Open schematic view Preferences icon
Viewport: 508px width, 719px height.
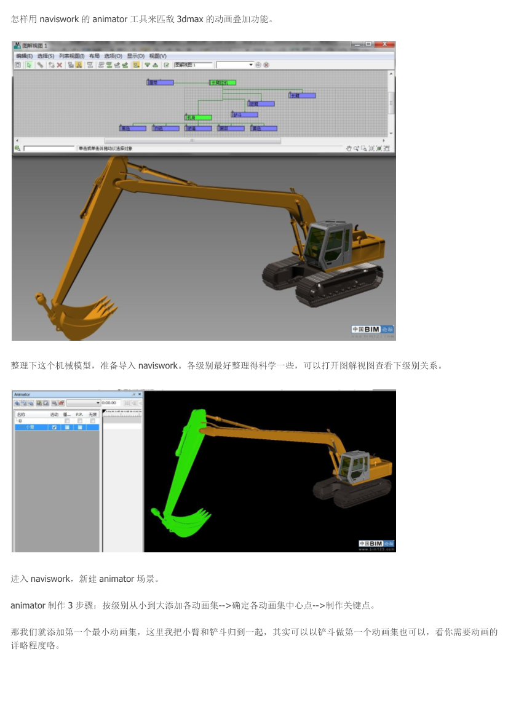point(167,65)
